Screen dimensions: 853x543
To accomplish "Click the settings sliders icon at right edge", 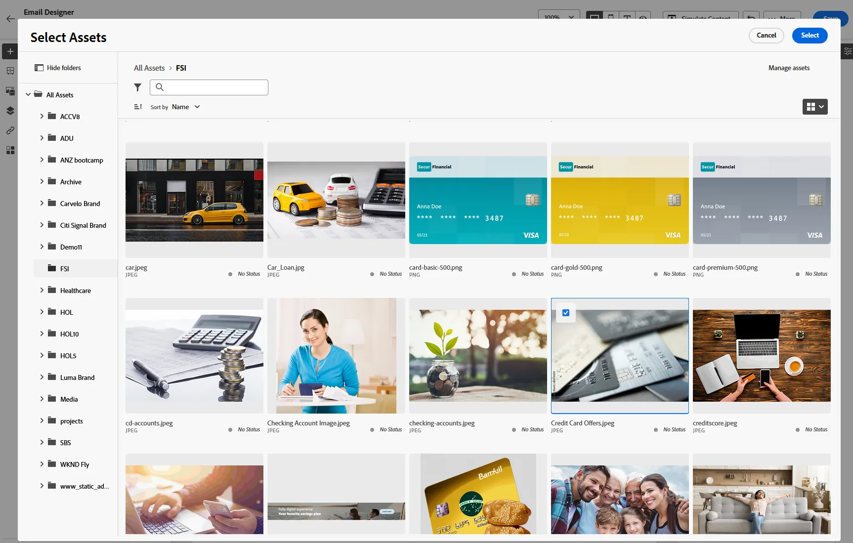I will point(848,51).
